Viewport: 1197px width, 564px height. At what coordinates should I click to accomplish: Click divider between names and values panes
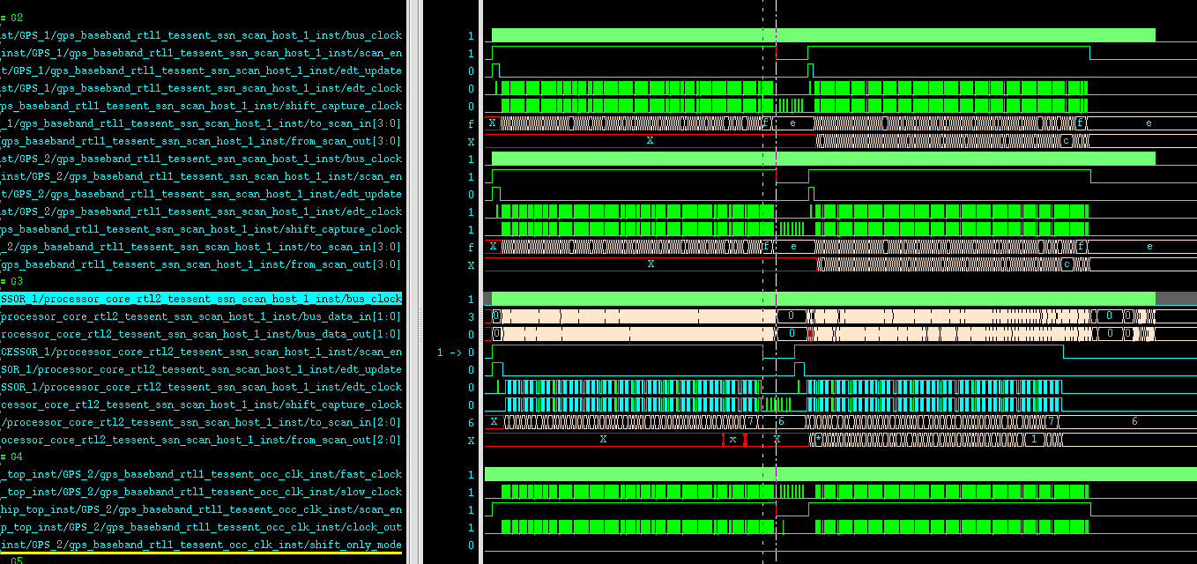[x=413, y=282]
